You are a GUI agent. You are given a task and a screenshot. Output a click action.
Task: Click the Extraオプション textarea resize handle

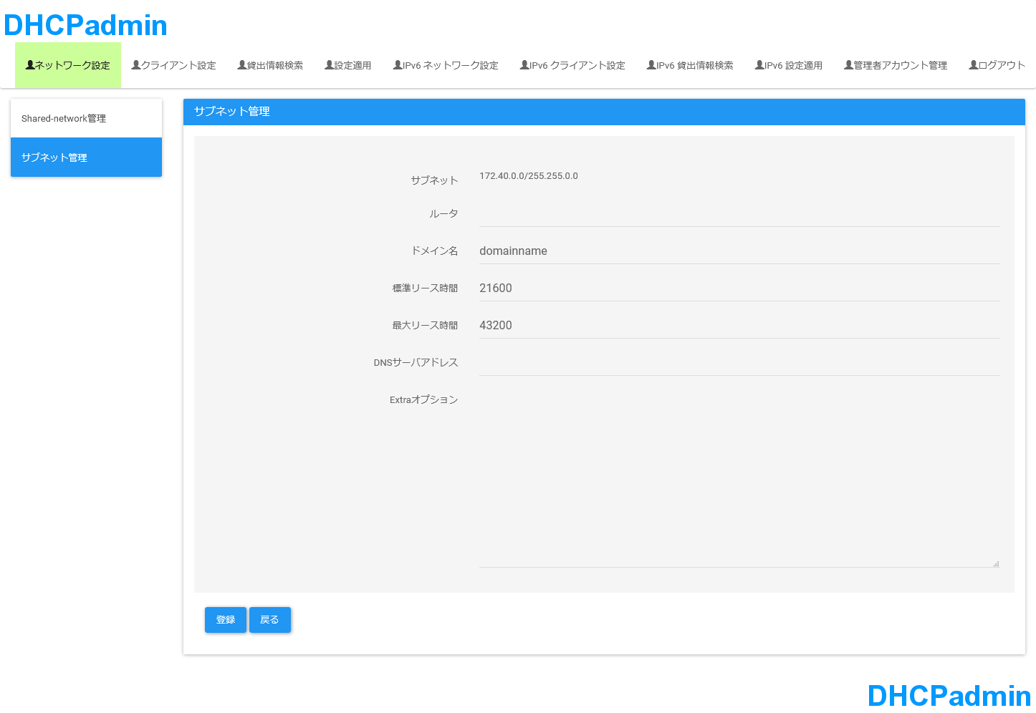point(996,564)
